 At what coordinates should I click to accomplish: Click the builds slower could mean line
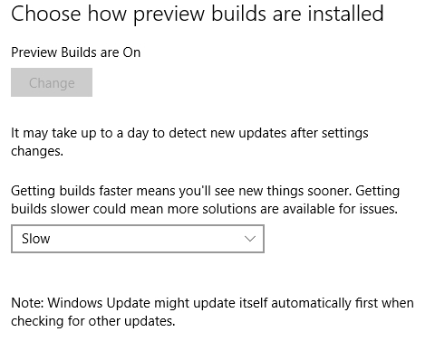[204, 209]
